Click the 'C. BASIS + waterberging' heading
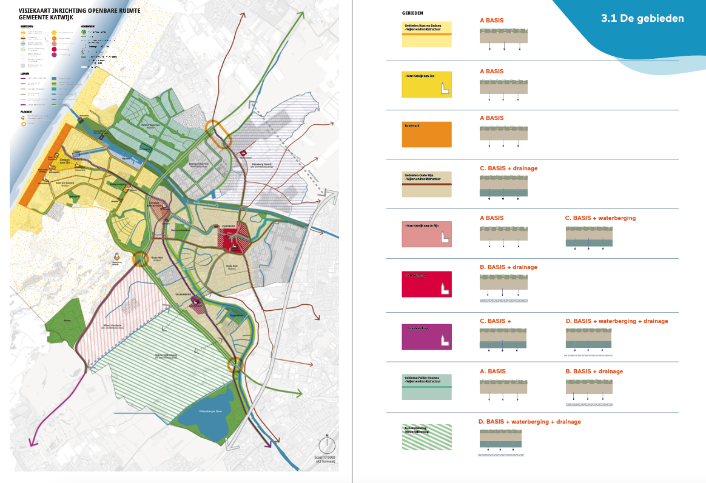 tap(600, 218)
